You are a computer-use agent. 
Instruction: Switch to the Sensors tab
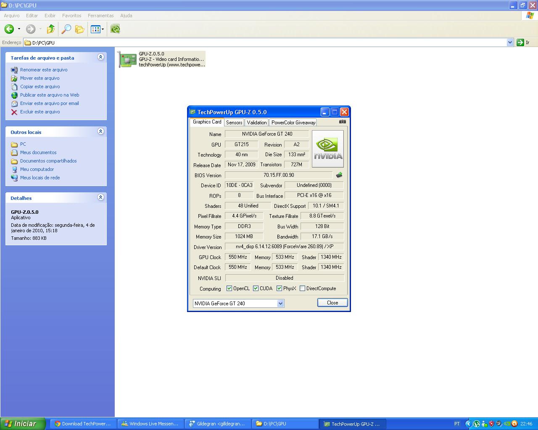(x=234, y=123)
